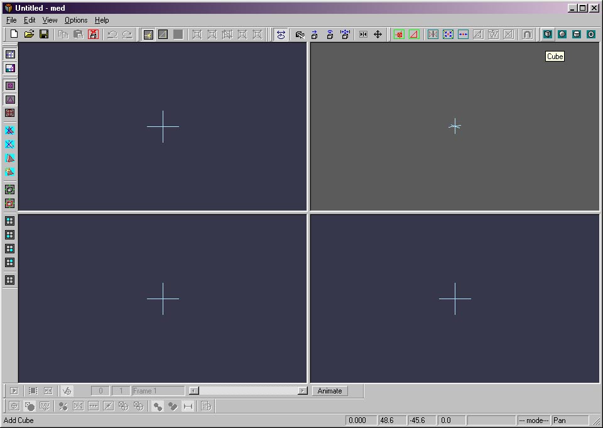Click the play animation button
This screenshot has width=603, height=428.
tap(14, 391)
